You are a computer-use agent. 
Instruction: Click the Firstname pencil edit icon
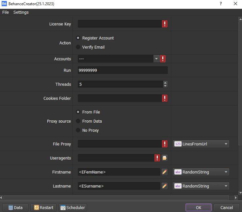165,172
